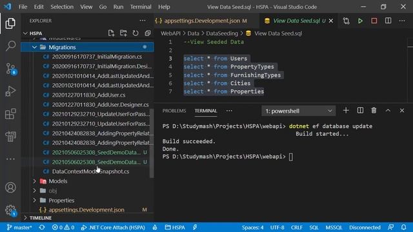Open the Run and Debug view
The width and height of the screenshot is (413, 232).
pos(10,91)
